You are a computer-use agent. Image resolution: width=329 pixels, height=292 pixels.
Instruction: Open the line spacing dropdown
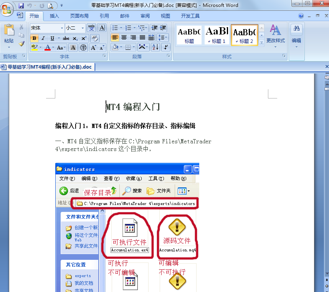(163, 38)
